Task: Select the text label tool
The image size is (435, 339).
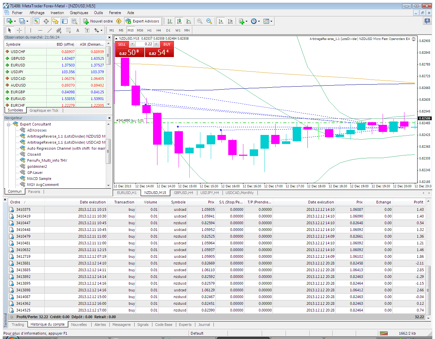Action: pyautogui.click(x=87, y=30)
